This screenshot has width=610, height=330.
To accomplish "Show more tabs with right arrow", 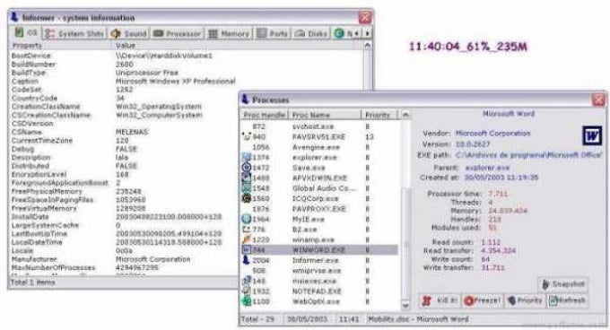I will [x=367, y=34].
